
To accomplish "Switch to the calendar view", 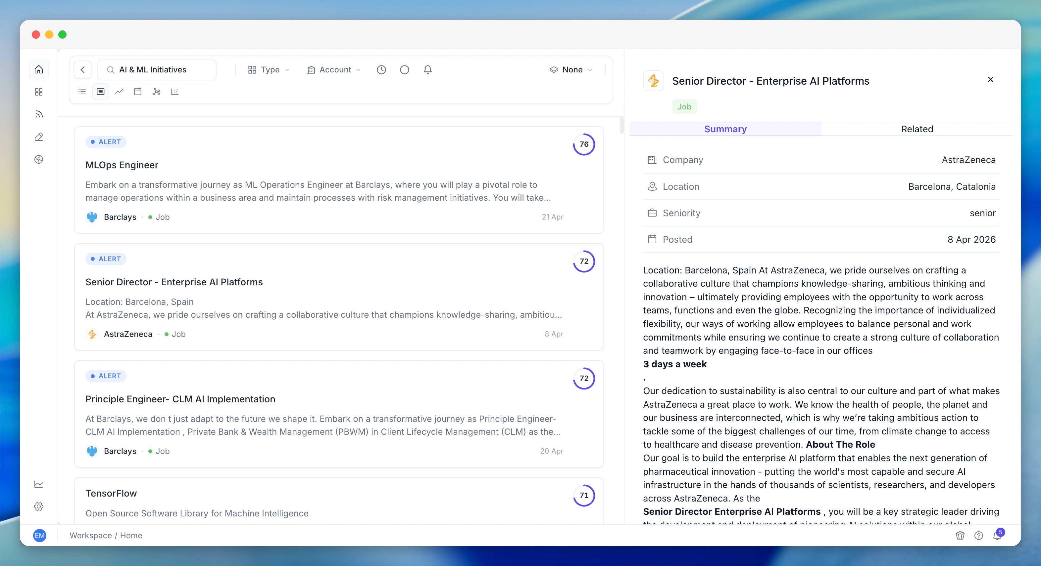I will coord(138,92).
